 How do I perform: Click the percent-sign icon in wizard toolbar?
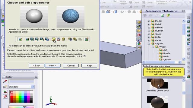pos(70,39)
